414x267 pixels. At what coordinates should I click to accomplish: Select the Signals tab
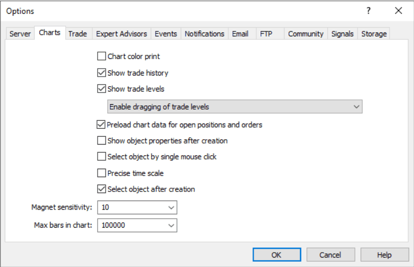tap(342, 34)
